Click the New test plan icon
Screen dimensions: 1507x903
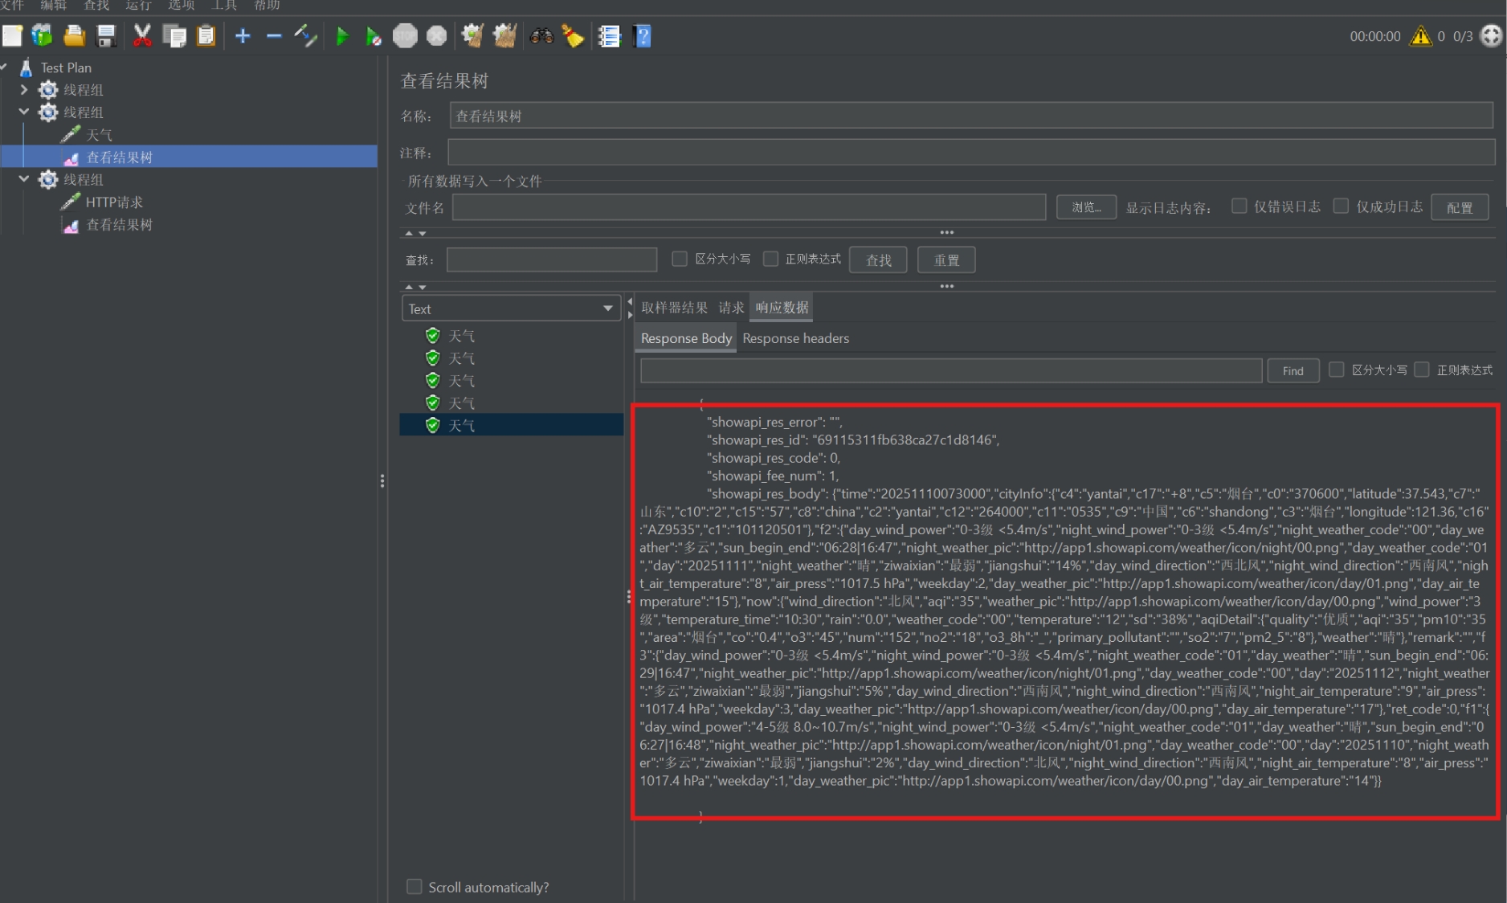[12, 36]
